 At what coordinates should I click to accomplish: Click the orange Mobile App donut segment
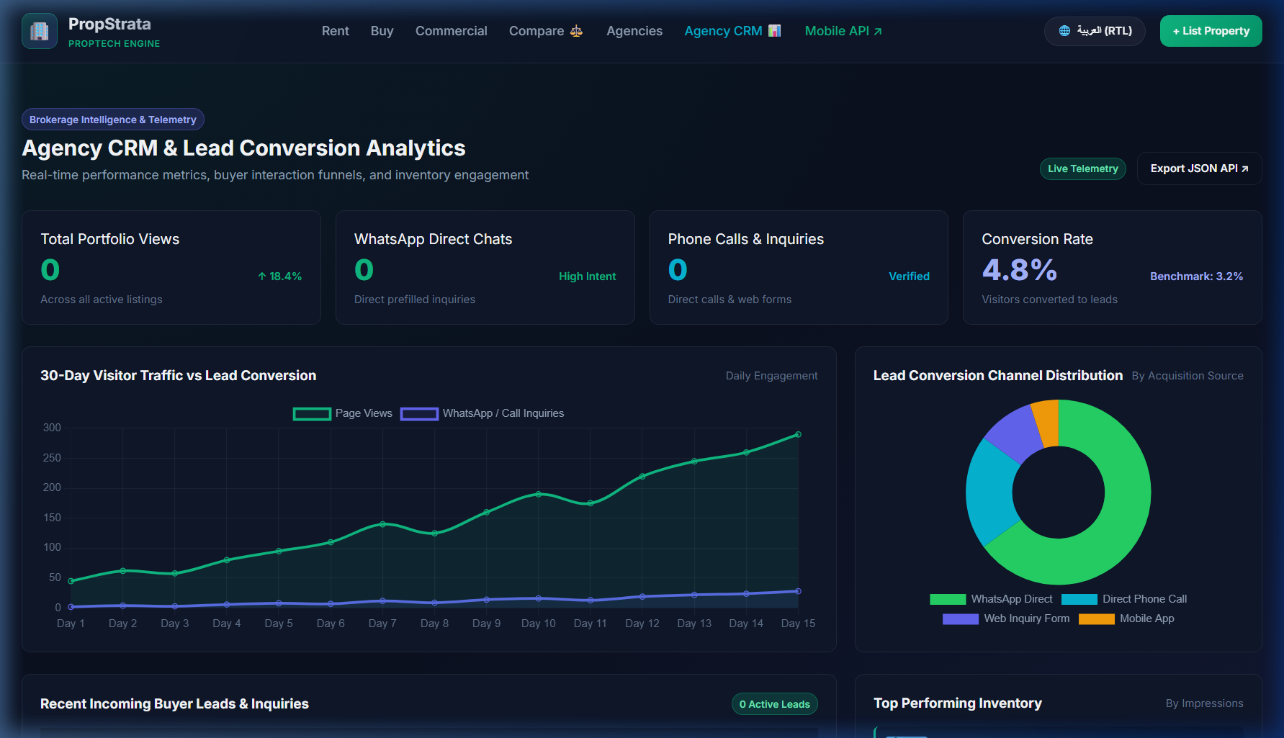tap(1048, 423)
